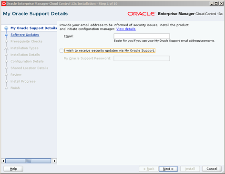Viewport: 225px width, 174px height.
Task: Cancel the installation wizard
Action: [x=212, y=169]
